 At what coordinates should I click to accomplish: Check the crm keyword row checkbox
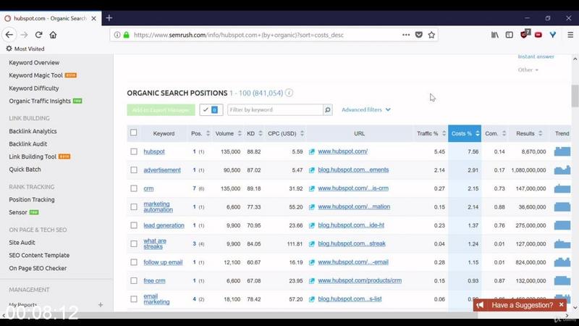click(x=134, y=188)
